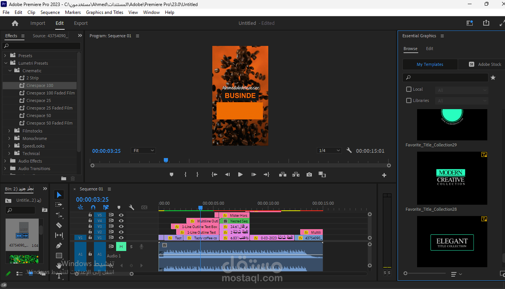Open the Sequence menu
The width and height of the screenshot is (505, 289).
click(x=50, y=12)
